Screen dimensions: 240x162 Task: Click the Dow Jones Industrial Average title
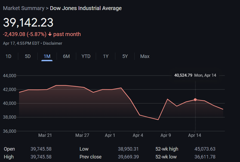point(86,8)
